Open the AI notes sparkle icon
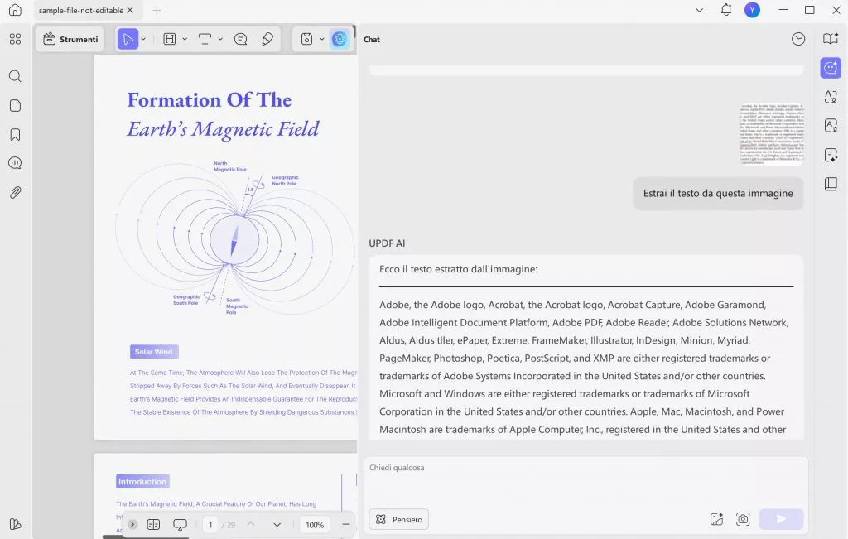Screen dimensions: 848x539 [831, 155]
